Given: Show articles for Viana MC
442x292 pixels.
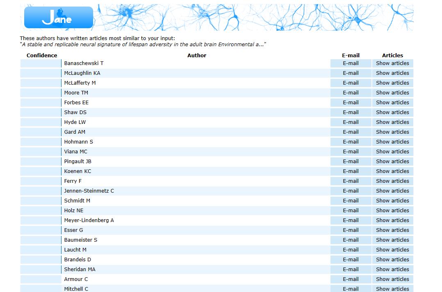Looking at the screenshot, I should [392, 152].
